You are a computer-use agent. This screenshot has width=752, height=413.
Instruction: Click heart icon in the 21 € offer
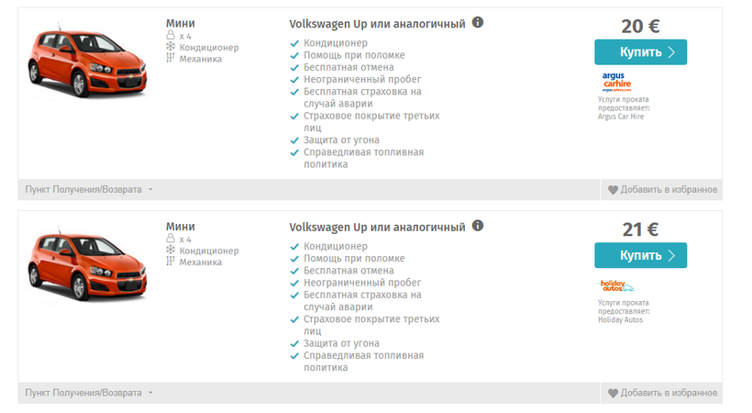tap(614, 393)
